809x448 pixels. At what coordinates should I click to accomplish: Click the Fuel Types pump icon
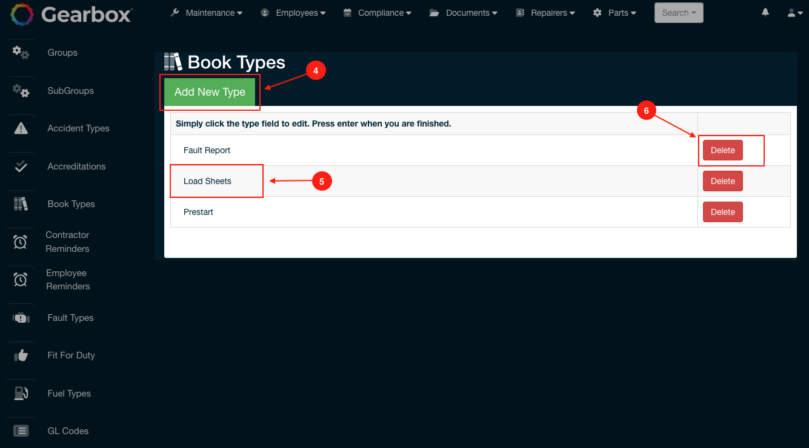tap(21, 394)
